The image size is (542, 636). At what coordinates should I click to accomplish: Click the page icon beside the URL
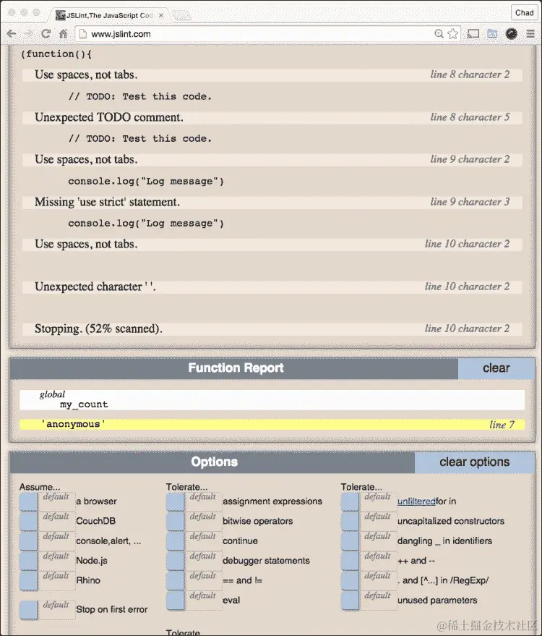coord(83,34)
